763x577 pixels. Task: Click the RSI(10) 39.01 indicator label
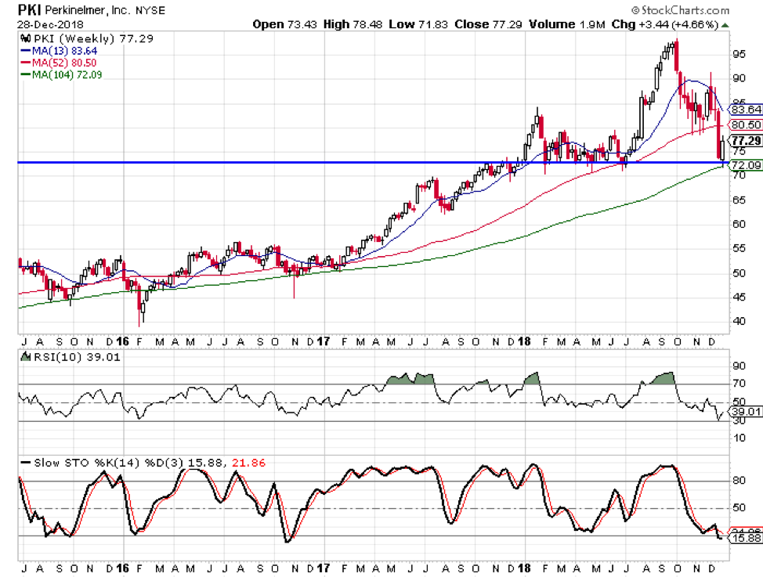[x=77, y=356]
